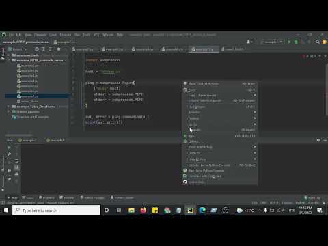Expand the example_Table_DataFrame folder arrow
Image resolution: width=328 pixels, height=246 pixels.
[9, 107]
